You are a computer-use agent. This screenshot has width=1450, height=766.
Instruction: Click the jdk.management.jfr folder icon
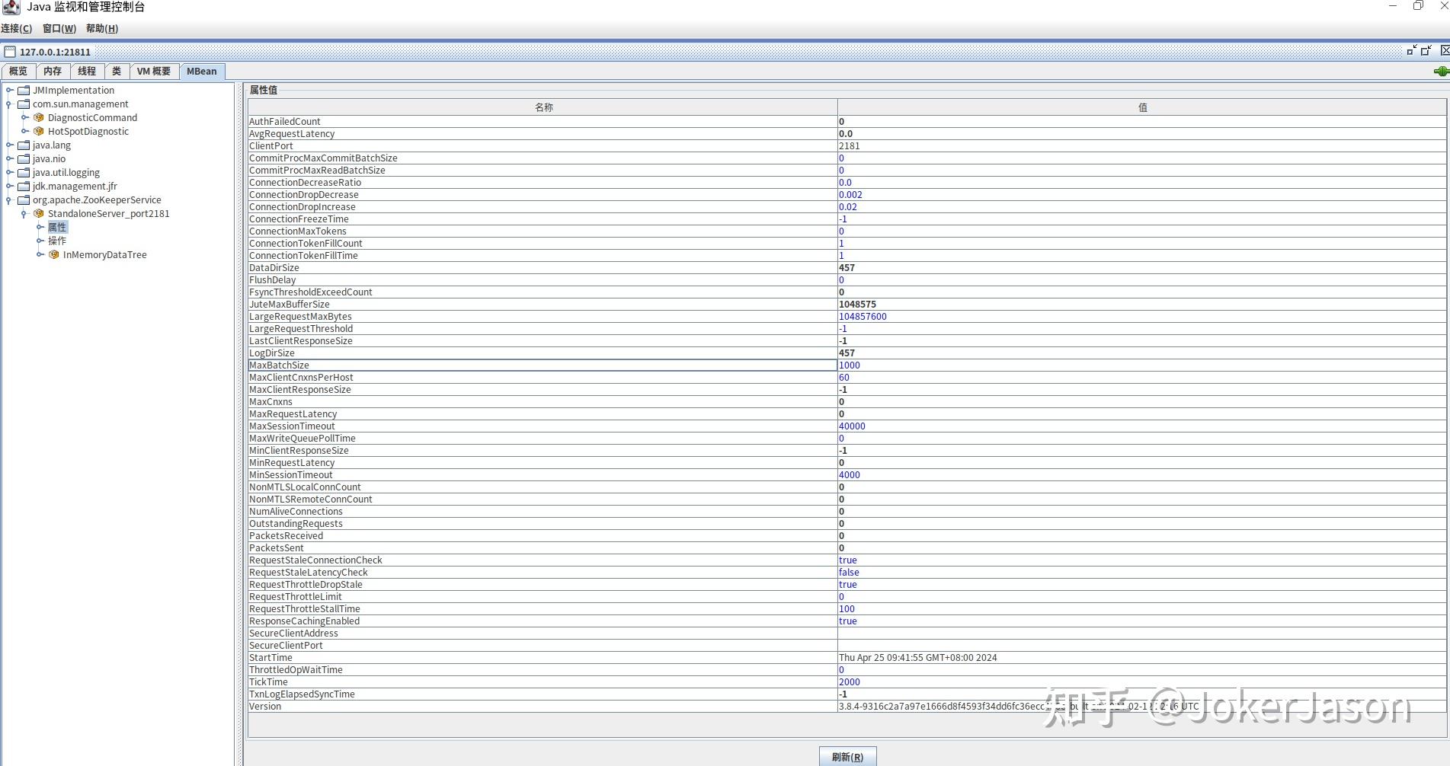(24, 186)
